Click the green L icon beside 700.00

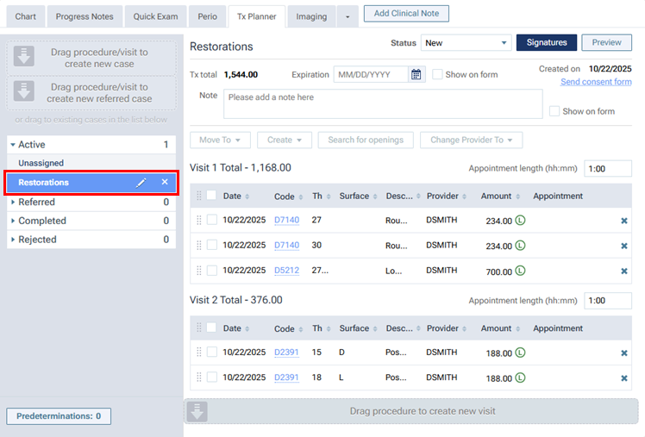pyautogui.click(x=521, y=272)
